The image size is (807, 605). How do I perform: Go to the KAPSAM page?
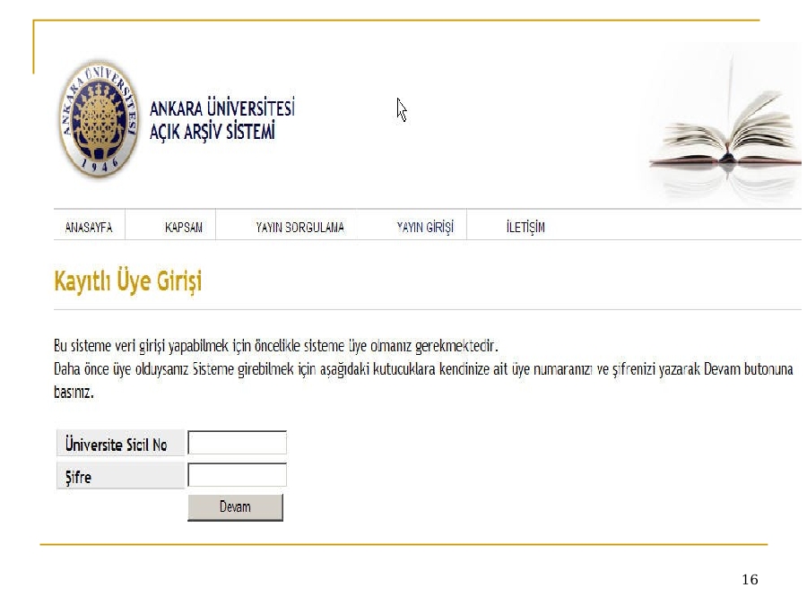click(184, 228)
